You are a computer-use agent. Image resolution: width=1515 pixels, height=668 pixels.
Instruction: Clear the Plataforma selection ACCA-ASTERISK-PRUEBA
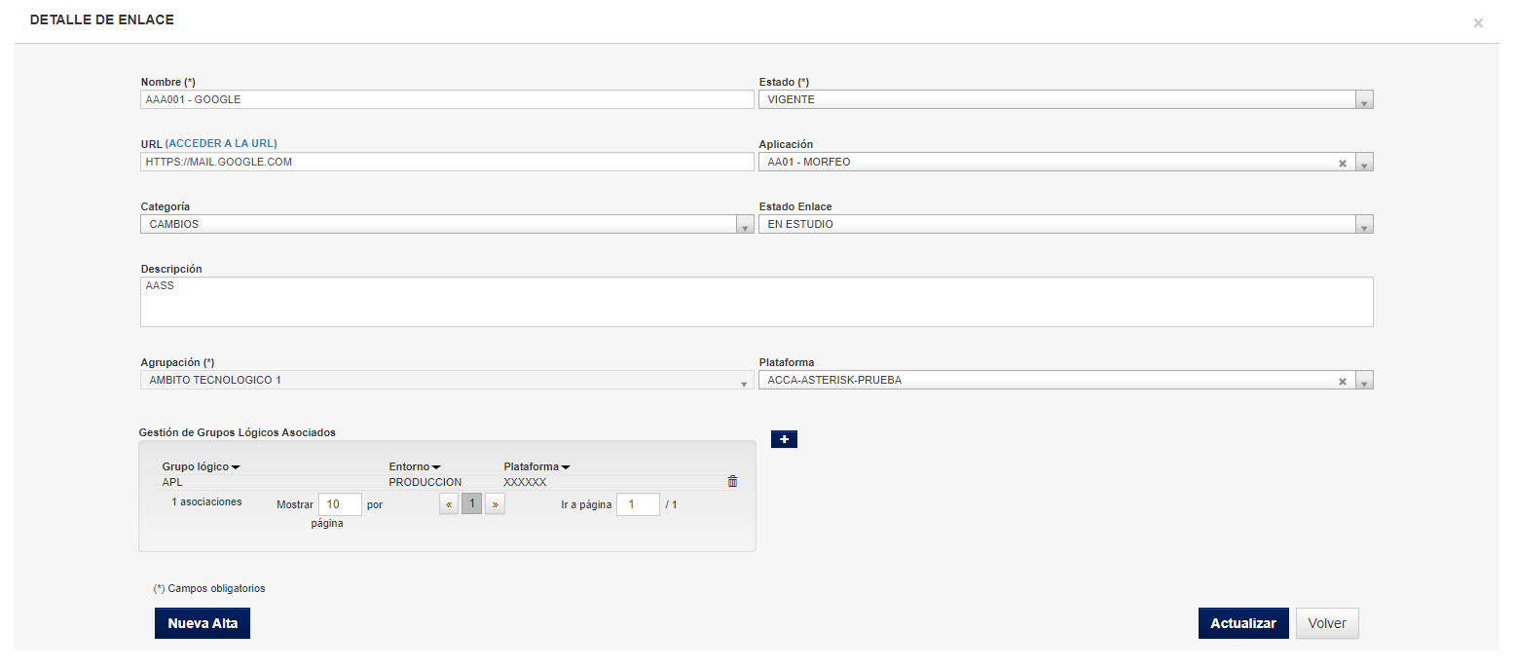[1343, 381]
